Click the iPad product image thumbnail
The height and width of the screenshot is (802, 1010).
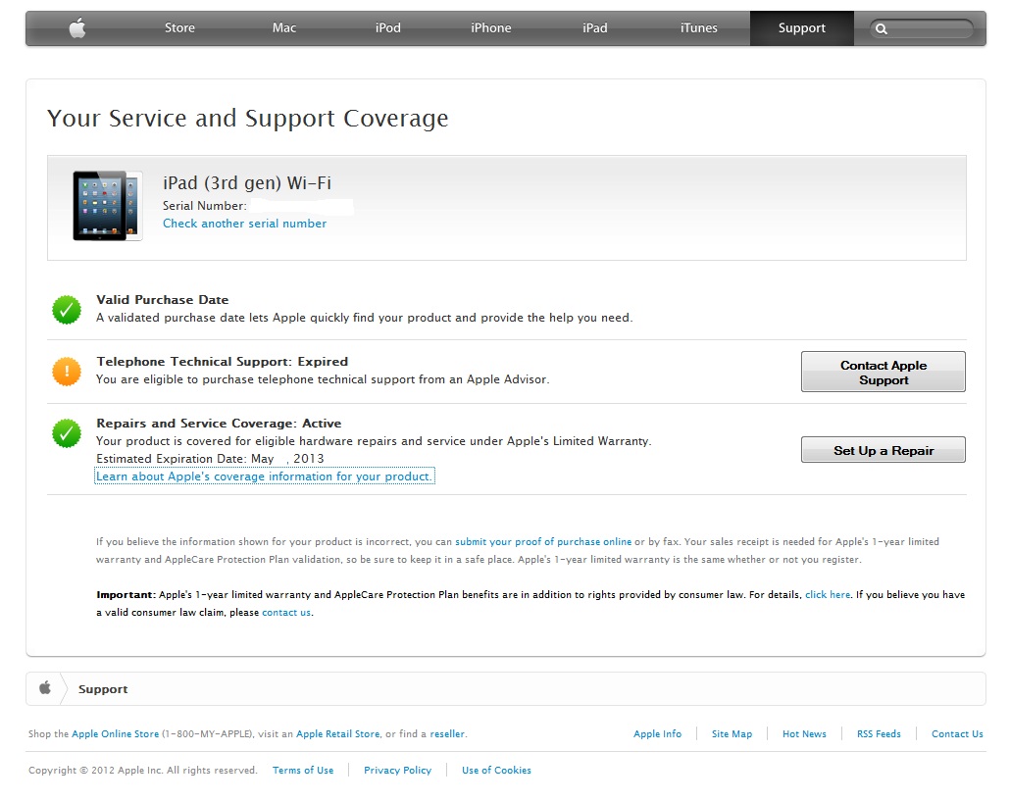click(x=108, y=206)
